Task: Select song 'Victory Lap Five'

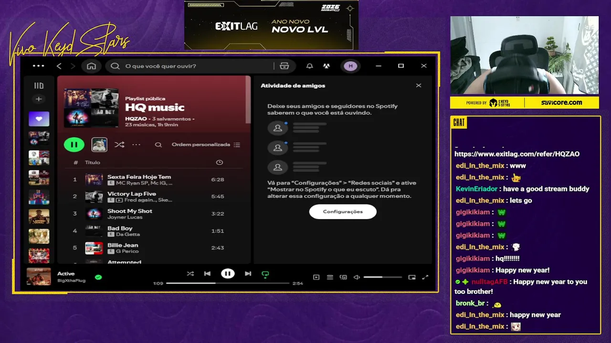Action: point(132,194)
